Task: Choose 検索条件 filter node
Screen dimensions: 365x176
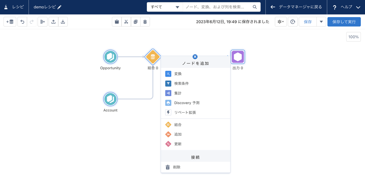Action: (196, 84)
